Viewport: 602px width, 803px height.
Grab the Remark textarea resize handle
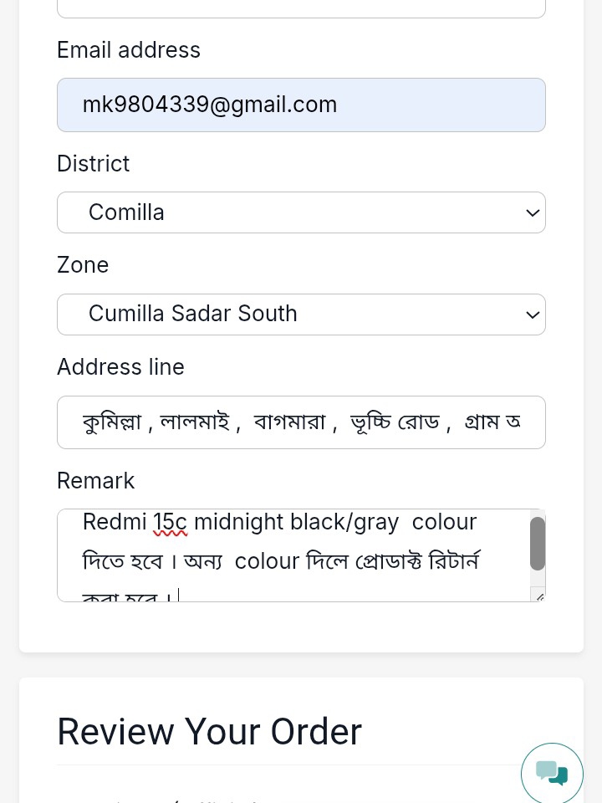coord(538,596)
